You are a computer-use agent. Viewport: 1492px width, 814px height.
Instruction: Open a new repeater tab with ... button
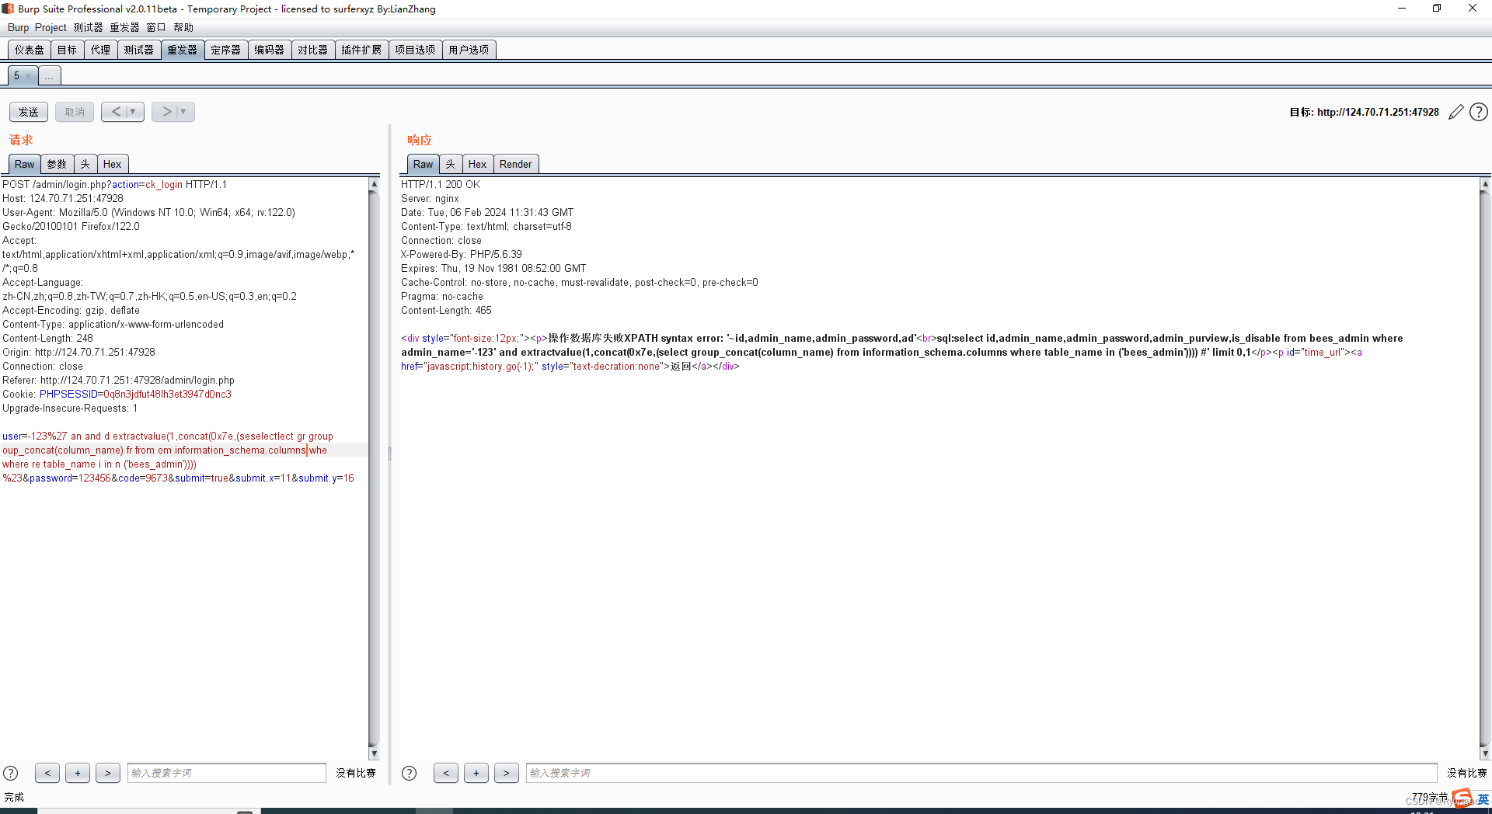(x=49, y=76)
